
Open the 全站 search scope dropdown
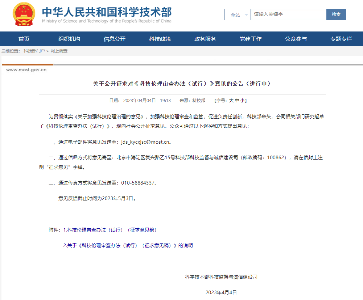pyautogui.click(x=237, y=15)
